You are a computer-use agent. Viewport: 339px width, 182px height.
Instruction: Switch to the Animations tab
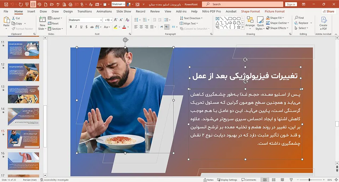tap(104, 11)
